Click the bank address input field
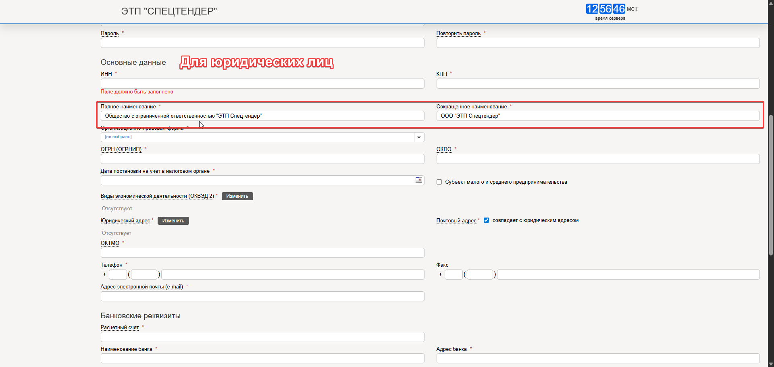Image resolution: width=774 pixels, height=367 pixels. (x=597, y=359)
